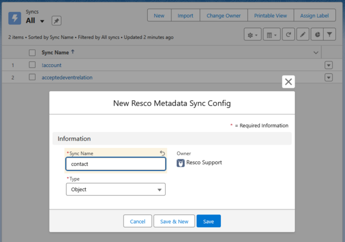
Task: Select the acceptedeventrelation row checkbox
Action: click(x=32, y=77)
